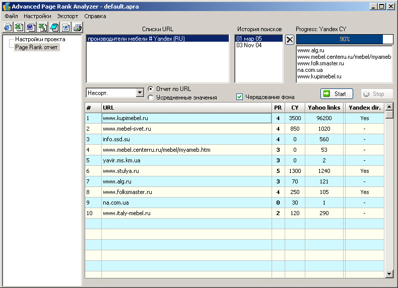
Task: Click the PR value 5 for www.stulya.ru
Action: pyautogui.click(x=278, y=171)
